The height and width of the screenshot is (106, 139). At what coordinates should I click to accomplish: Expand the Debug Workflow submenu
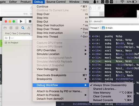coord(61,85)
